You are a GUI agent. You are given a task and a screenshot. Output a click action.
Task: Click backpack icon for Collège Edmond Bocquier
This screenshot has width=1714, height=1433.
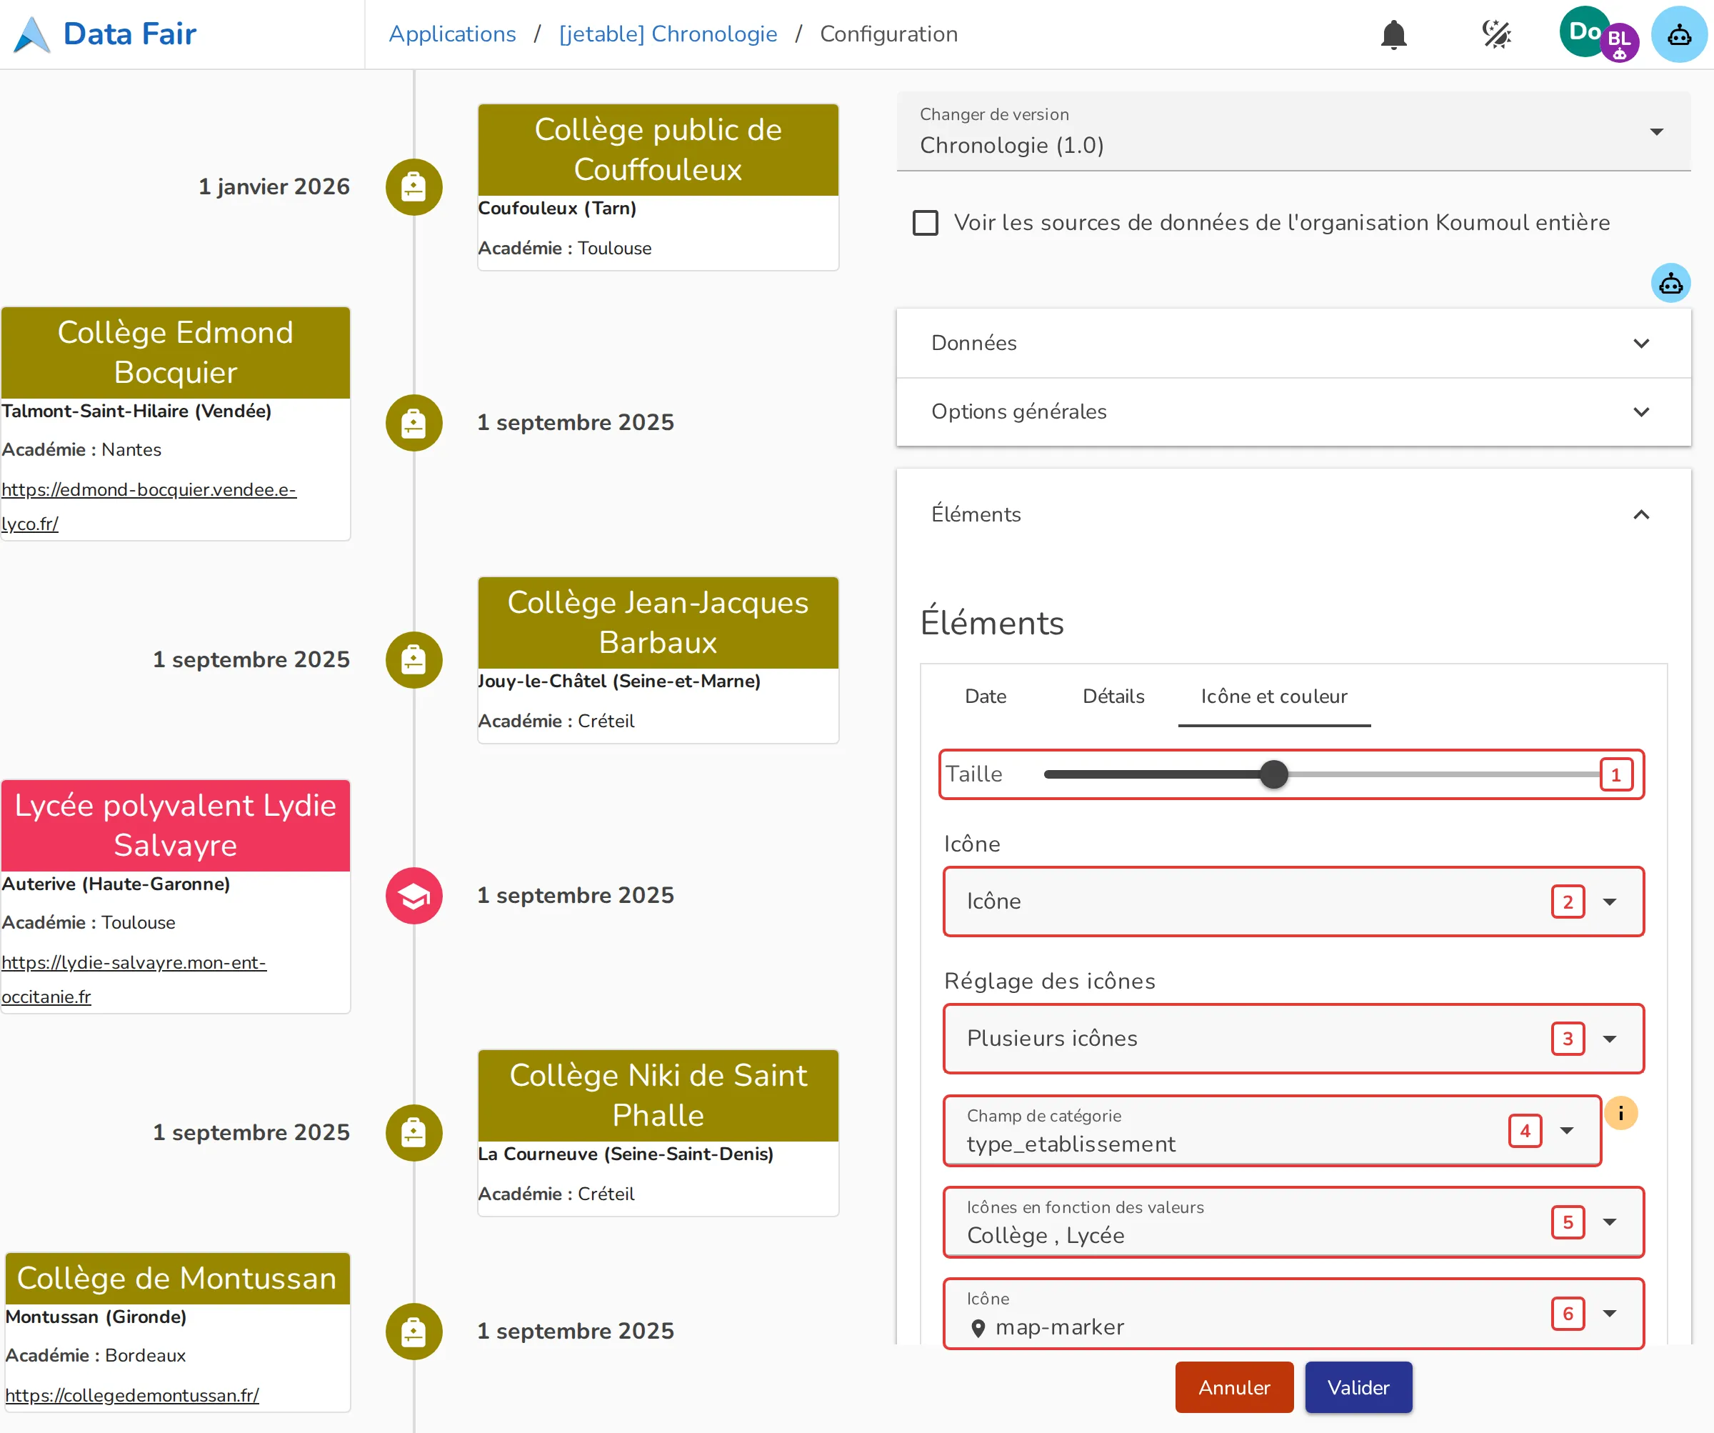pyautogui.click(x=414, y=423)
